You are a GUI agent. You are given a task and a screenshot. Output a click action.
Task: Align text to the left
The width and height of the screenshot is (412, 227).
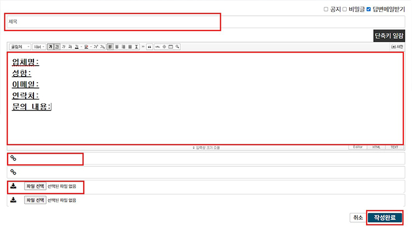tap(110, 47)
